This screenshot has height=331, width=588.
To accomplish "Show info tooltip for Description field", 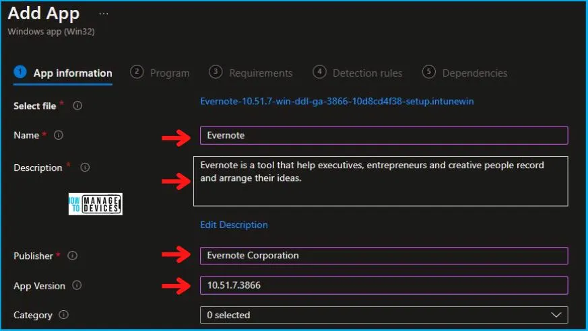I will (85, 167).
